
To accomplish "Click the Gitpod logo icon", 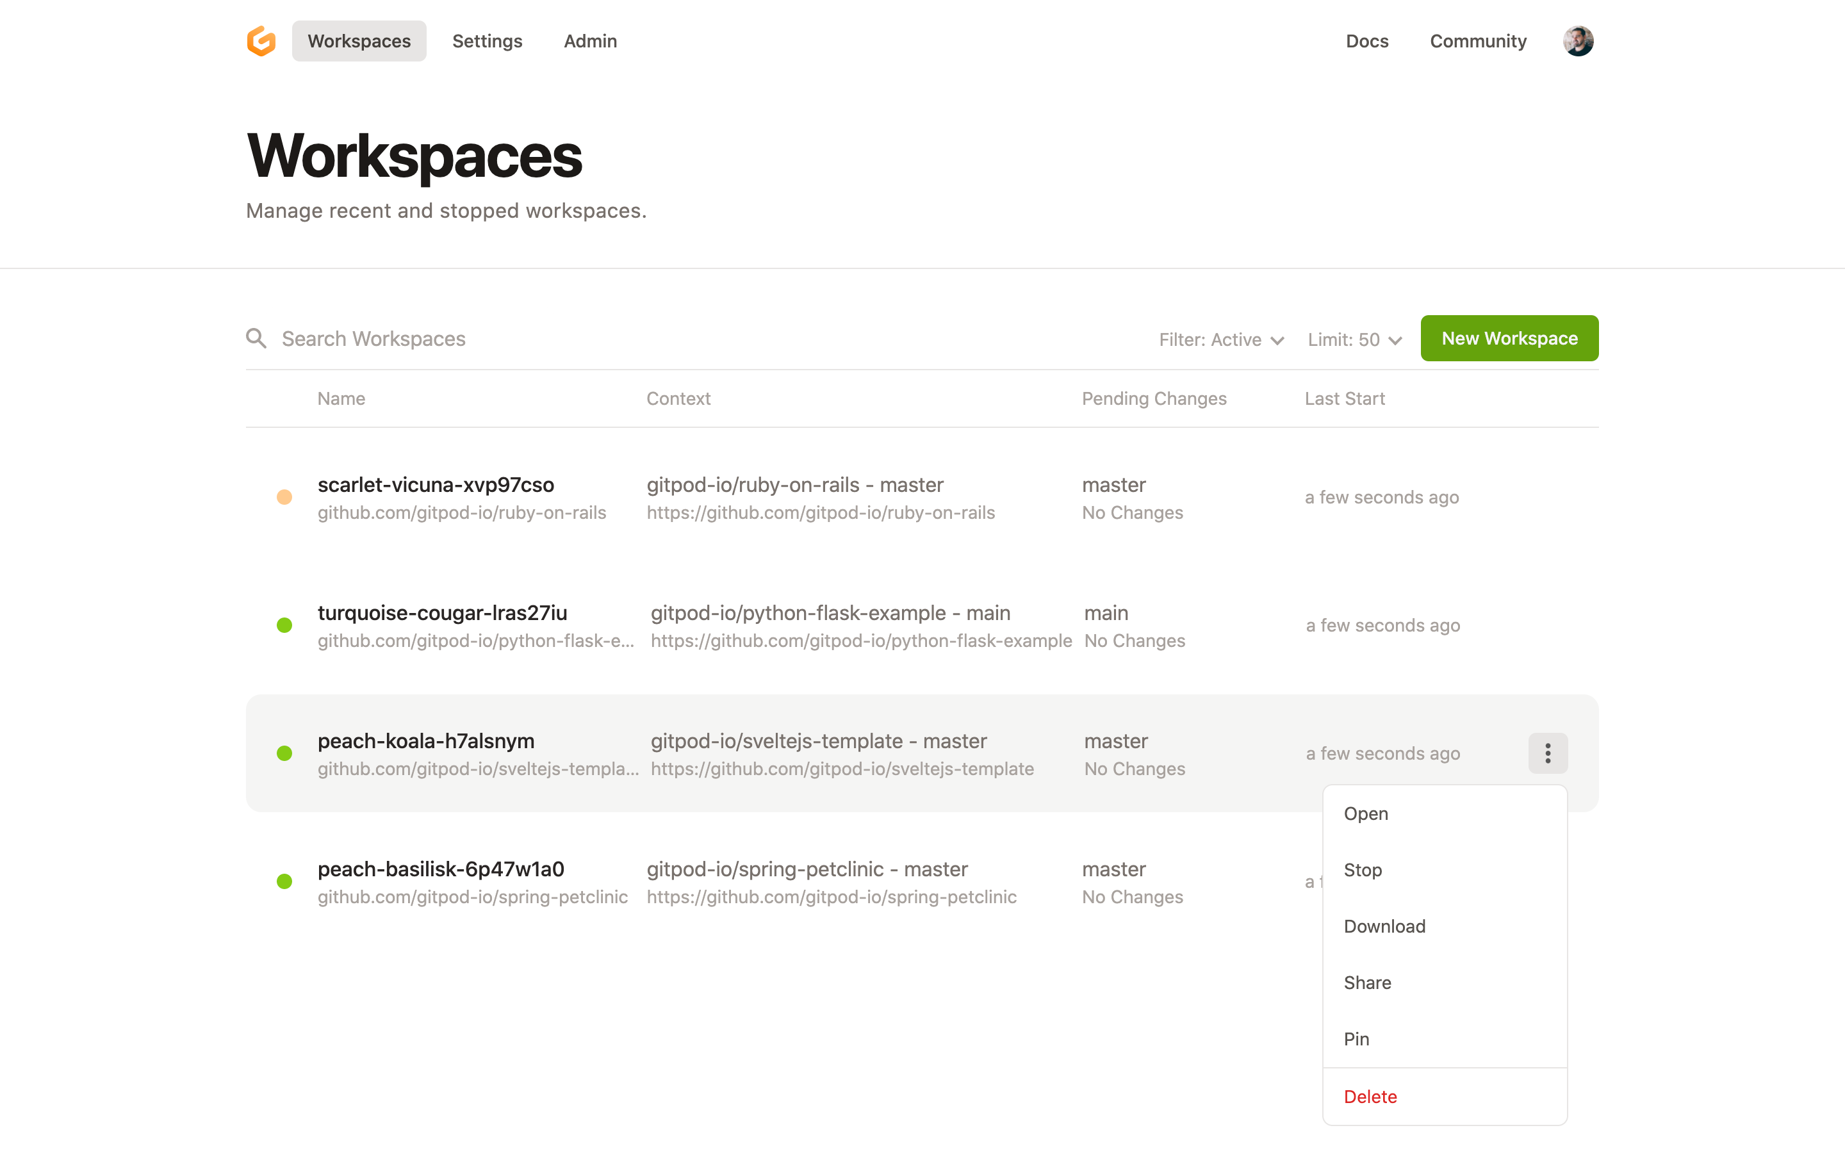I will pyautogui.click(x=261, y=41).
